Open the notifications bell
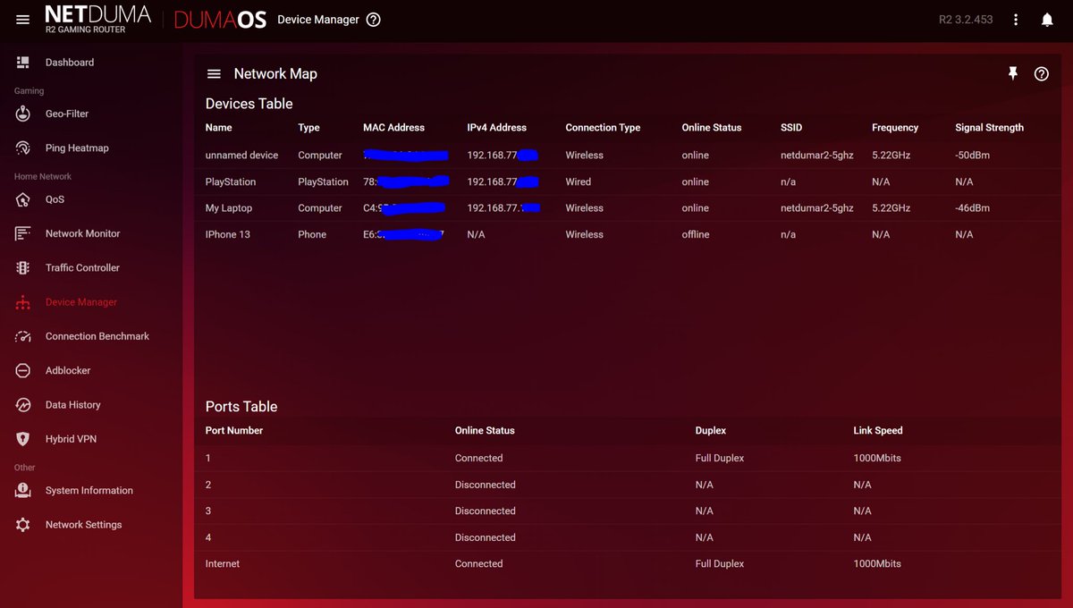Viewport: 1073px width, 608px height. click(x=1047, y=20)
